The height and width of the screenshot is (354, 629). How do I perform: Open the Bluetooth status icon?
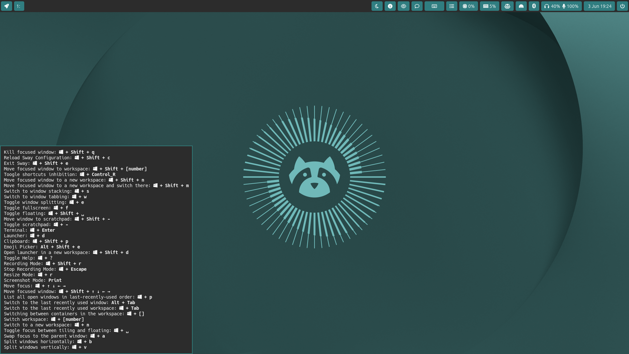pos(534,6)
